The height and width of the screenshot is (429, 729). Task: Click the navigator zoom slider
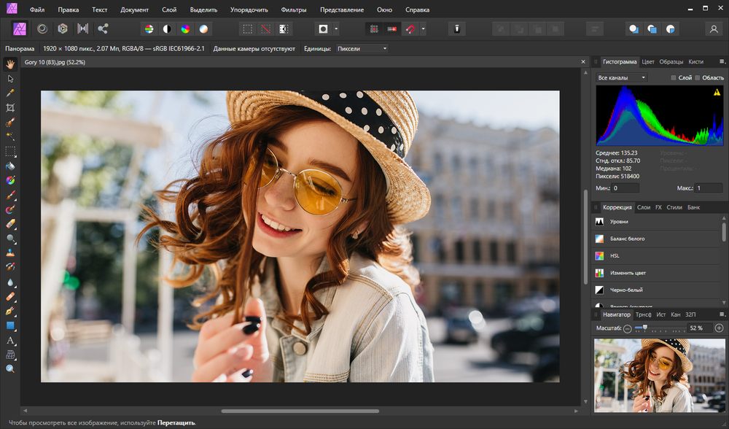coord(644,328)
